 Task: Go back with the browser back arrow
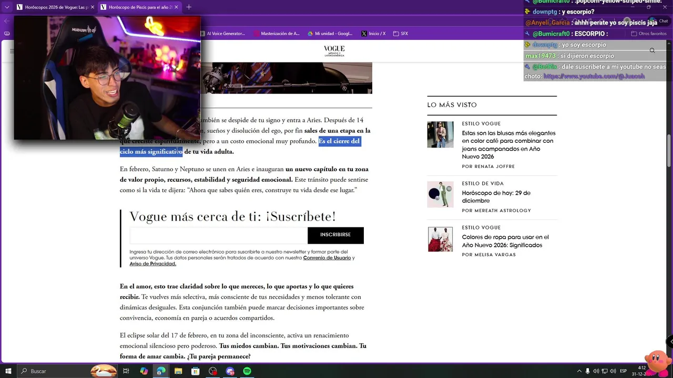(x=7, y=21)
